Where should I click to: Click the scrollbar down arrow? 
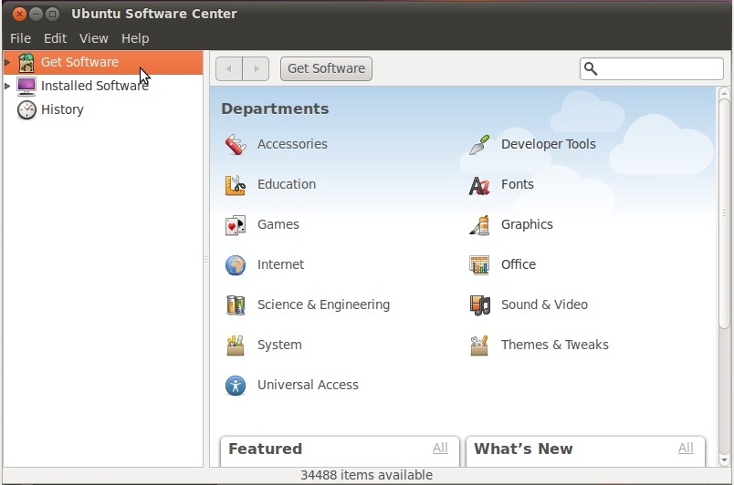724,459
